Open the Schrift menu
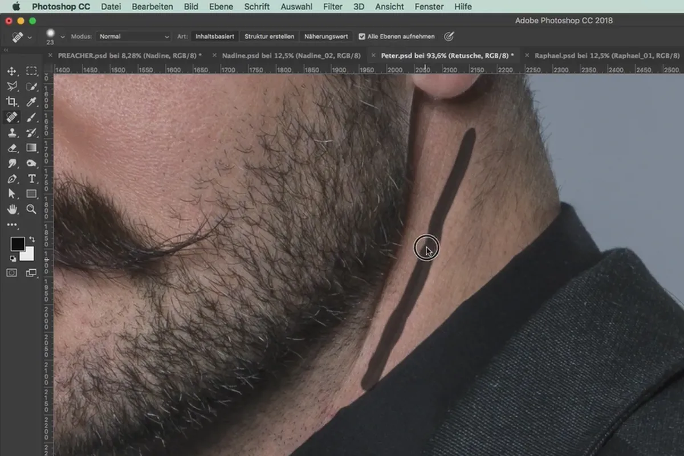684x456 pixels. pyautogui.click(x=257, y=7)
